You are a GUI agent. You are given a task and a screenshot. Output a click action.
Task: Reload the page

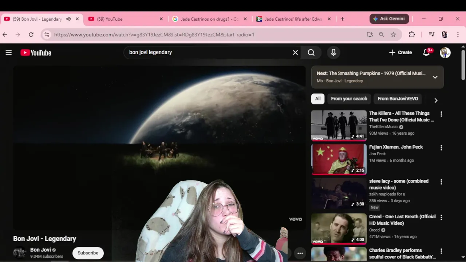(x=31, y=35)
